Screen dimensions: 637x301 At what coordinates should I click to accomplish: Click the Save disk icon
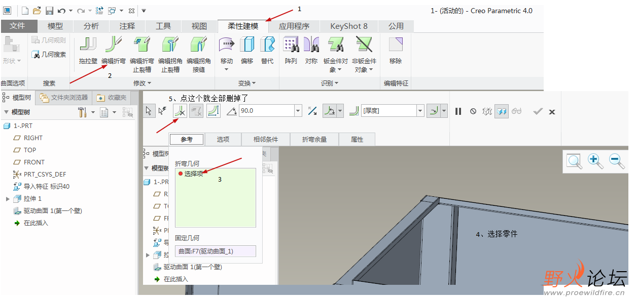[49, 10]
